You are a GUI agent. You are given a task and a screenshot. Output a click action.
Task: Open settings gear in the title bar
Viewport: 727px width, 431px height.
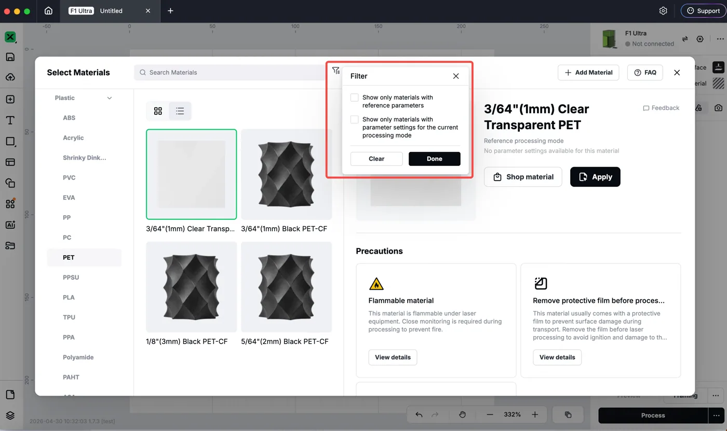coord(663,10)
